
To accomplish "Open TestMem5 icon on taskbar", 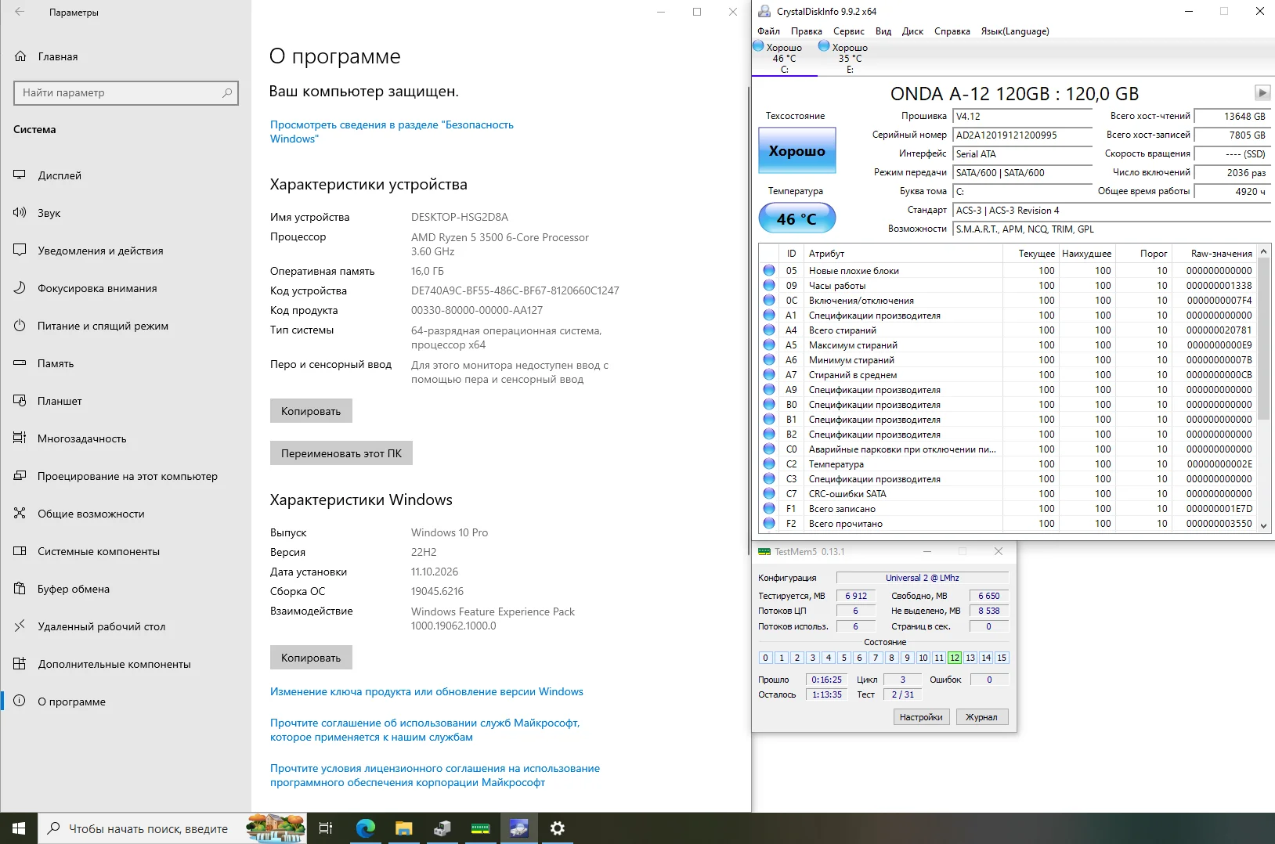I will tap(481, 828).
